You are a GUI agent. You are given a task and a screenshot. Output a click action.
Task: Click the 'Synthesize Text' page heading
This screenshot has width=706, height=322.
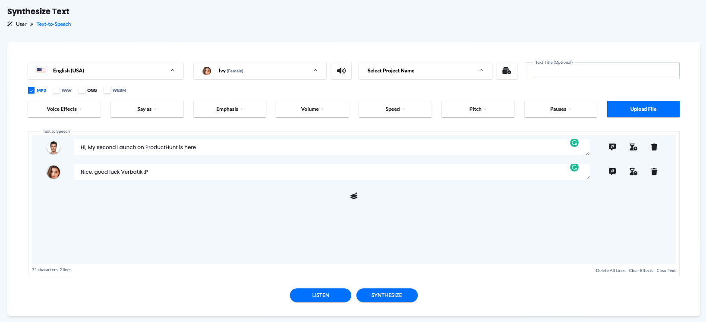tap(38, 12)
